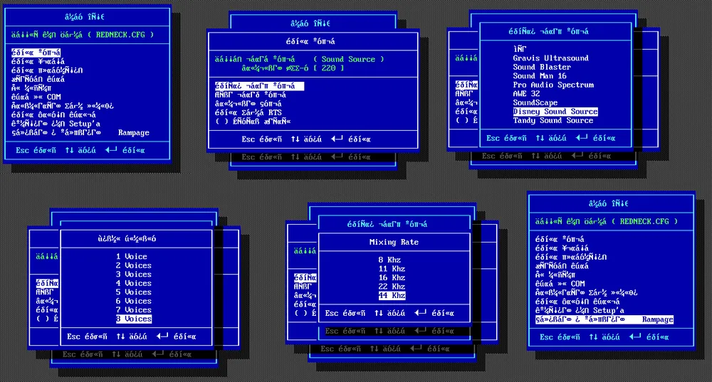Click the 220 port address value
The height and width of the screenshot is (382, 712).
330,68
